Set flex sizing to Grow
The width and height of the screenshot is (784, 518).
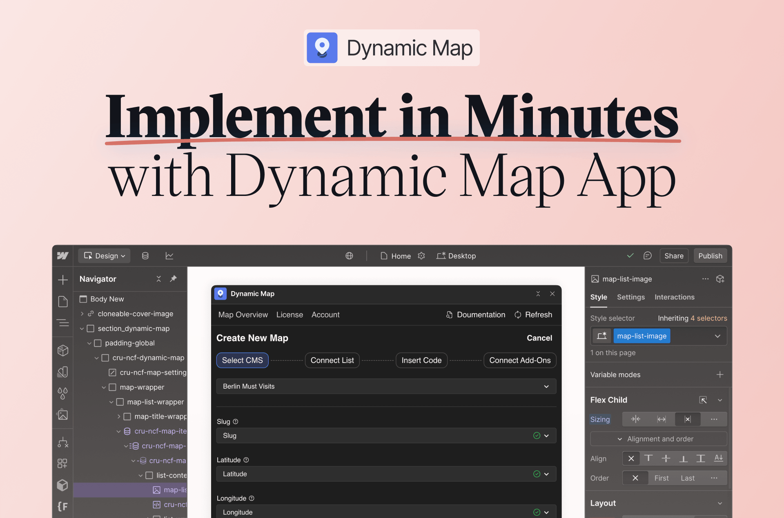pyautogui.click(x=661, y=419)
